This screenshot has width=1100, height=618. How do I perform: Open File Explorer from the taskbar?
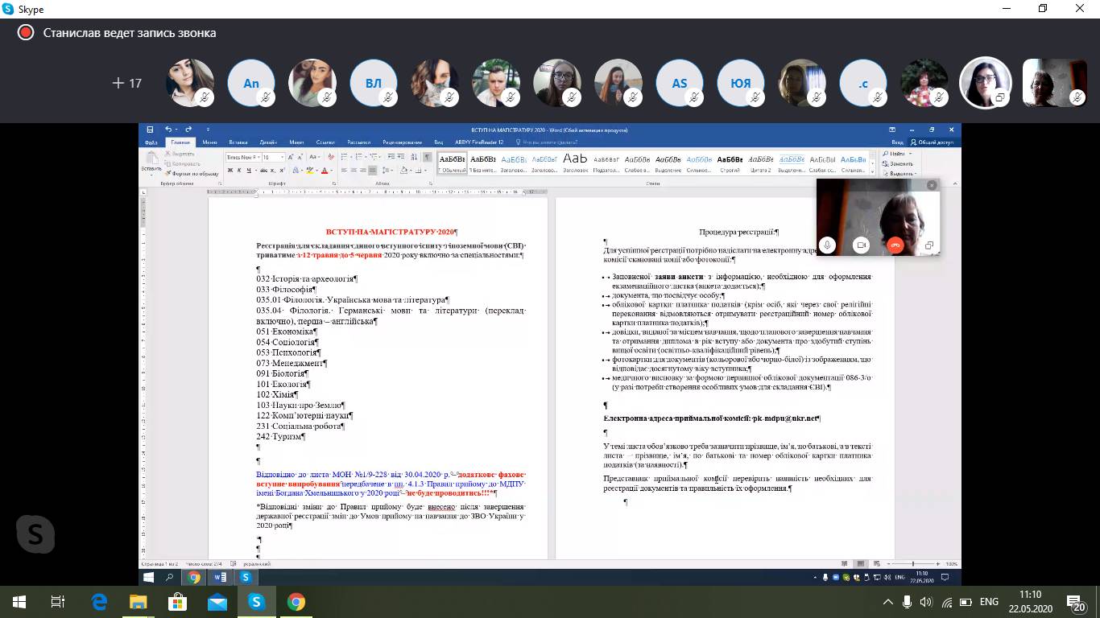tap(139, 602)
